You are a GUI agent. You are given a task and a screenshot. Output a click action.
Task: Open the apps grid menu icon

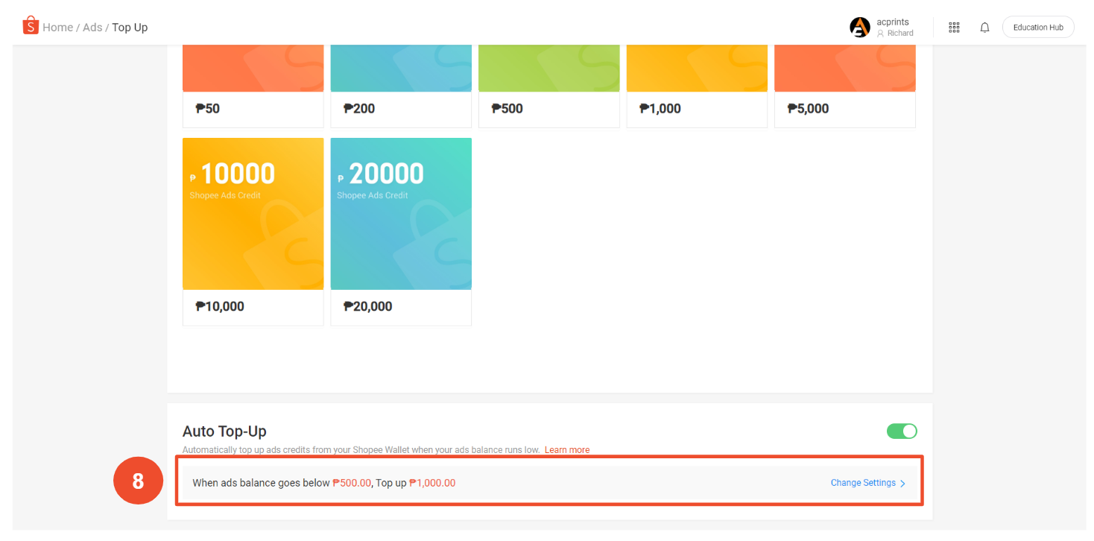954,28
